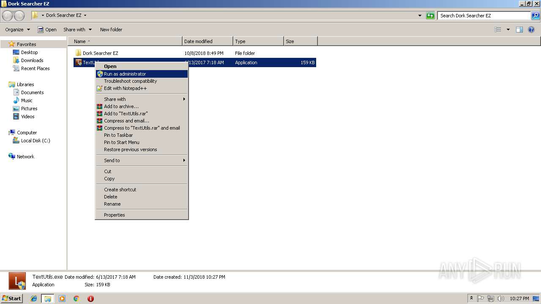Choose Add to archive... entry

[142, 106]
